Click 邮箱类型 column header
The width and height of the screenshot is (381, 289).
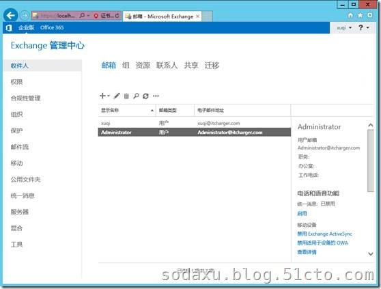pyautogui.click(x=175, y=111)
